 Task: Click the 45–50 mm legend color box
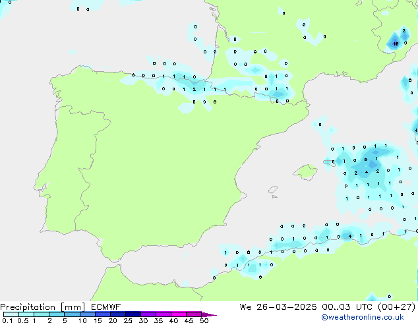[194, 314]
